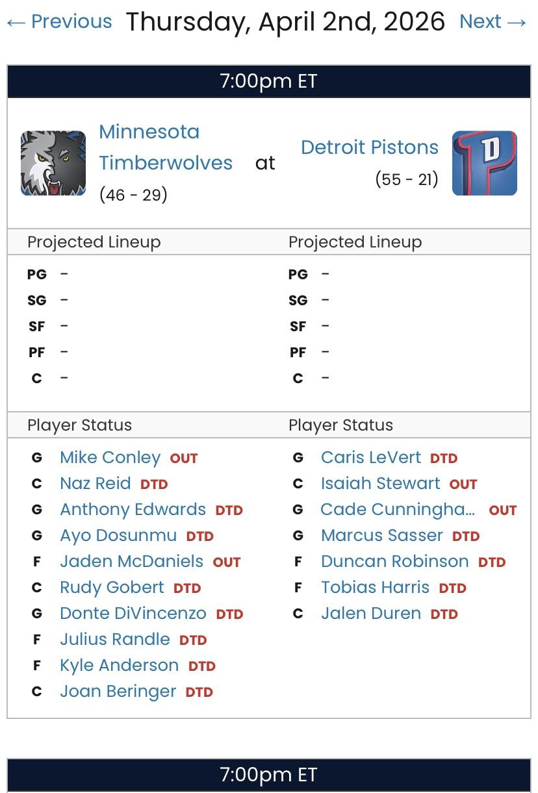Screen dimensions: 538x793
Task: Select Rudy Gobert's player link
Action: click(112, 587)
